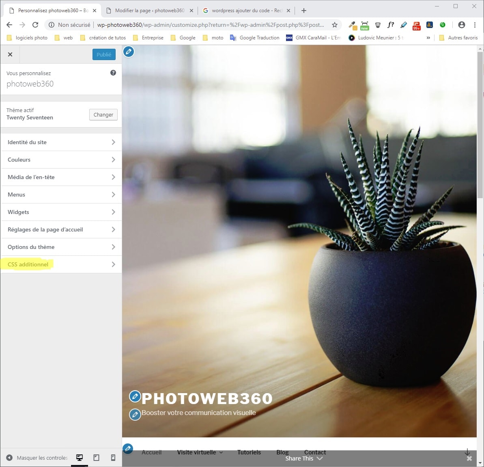Expand the Options du thème section

[61, 247]
